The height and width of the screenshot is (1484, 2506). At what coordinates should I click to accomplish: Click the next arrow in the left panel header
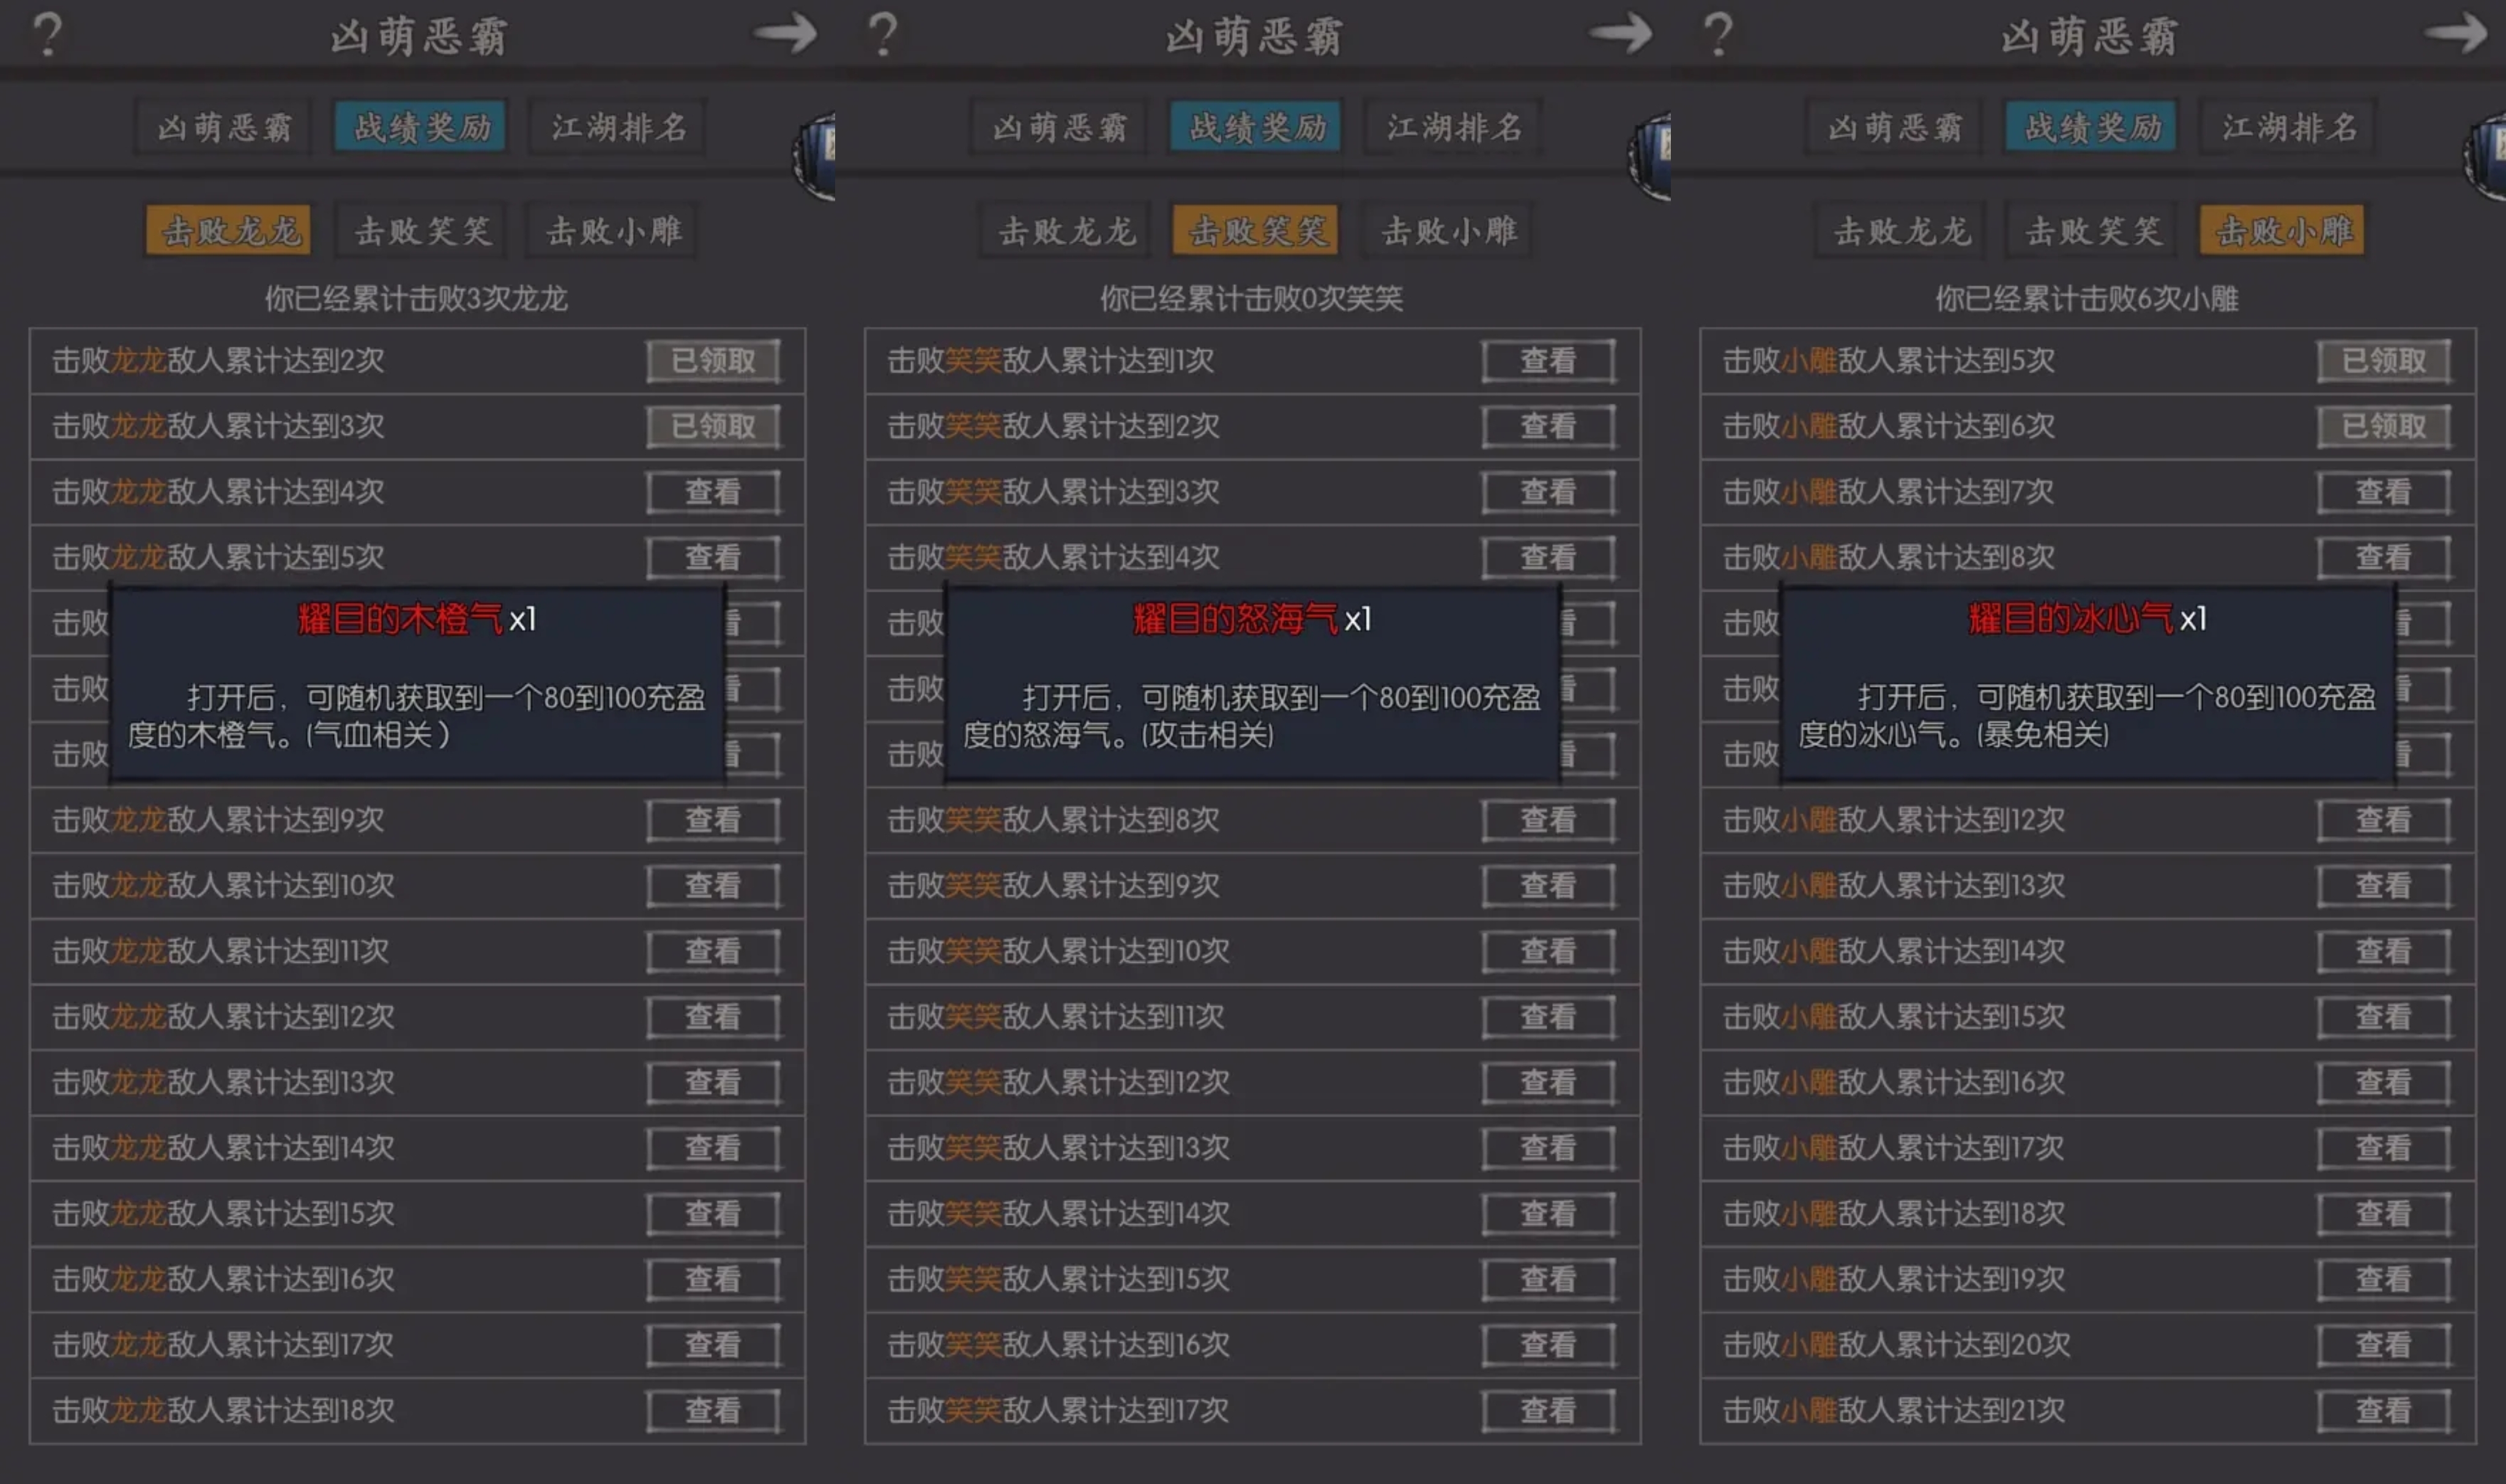click(x=785, y=34)
